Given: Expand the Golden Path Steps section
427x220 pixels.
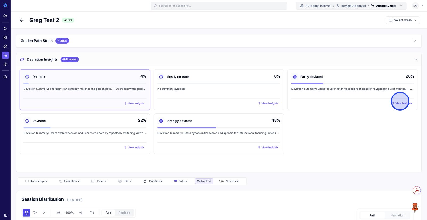Looking at the screenshot, I should pyautogui.click(x=414, y=41).
